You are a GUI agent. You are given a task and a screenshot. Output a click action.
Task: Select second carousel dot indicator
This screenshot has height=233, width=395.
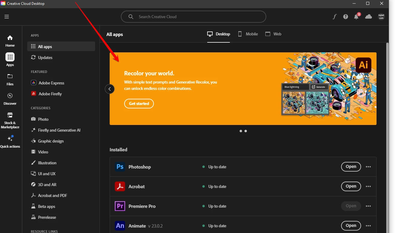[x=246, y=131]
